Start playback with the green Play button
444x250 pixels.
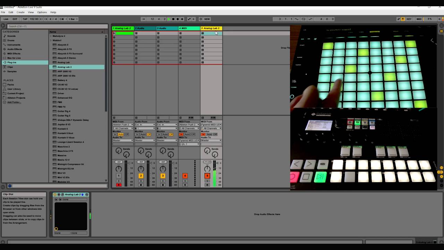click(169, 19)
